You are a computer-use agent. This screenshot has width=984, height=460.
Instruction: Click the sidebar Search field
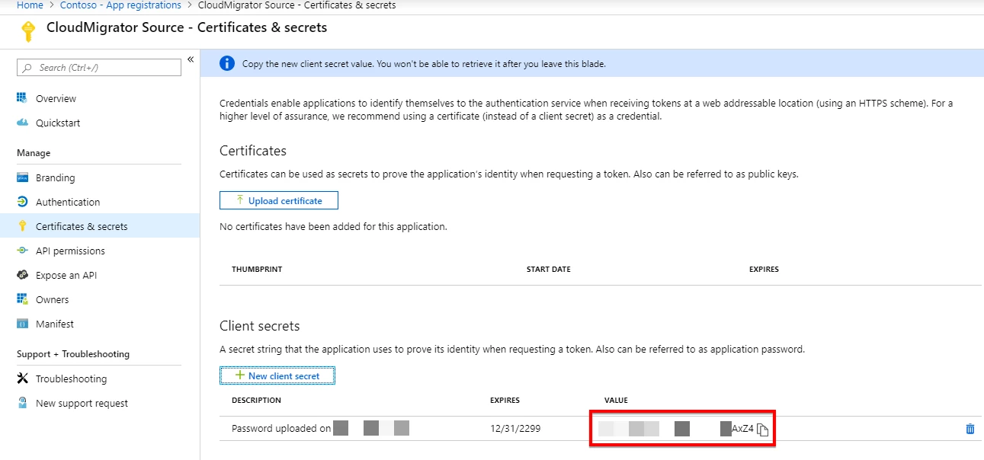coord(99,67)
